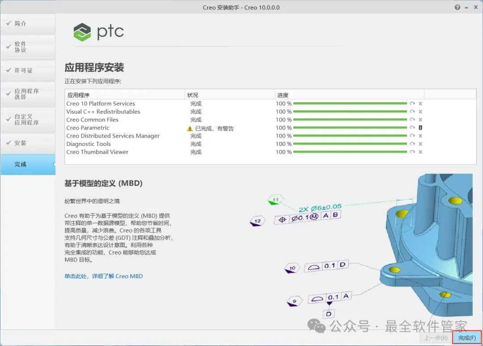Go to the 应用程序选择 step
The width and height of the screenshot is (483, 346).
click(28, 94)
